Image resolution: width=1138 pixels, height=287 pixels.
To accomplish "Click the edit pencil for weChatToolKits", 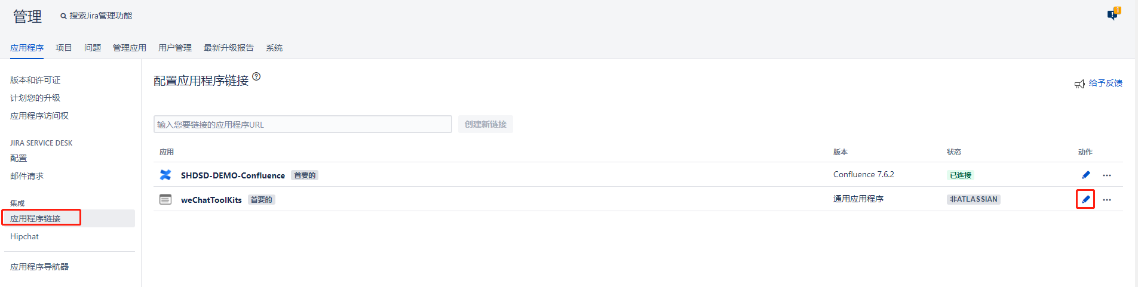I will tap(1085, 199).
